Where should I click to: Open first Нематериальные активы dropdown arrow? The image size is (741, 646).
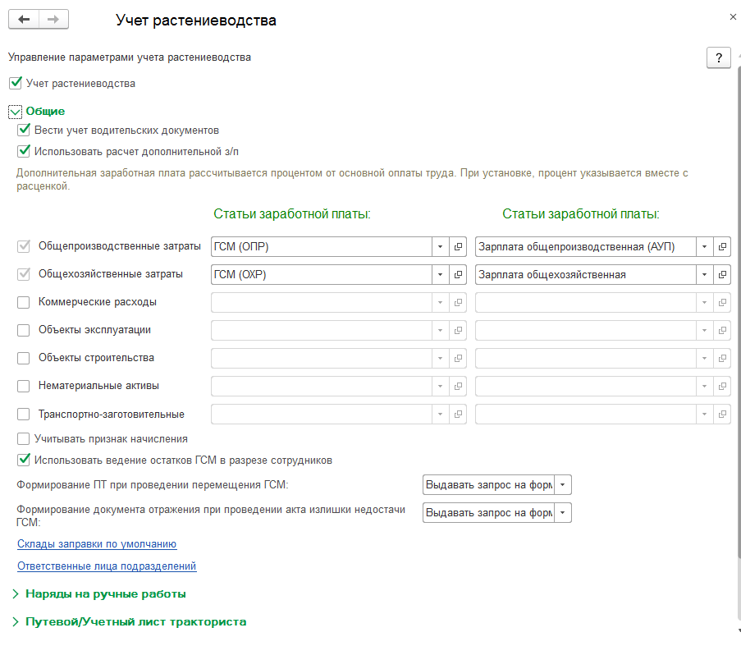click(440, 386)
